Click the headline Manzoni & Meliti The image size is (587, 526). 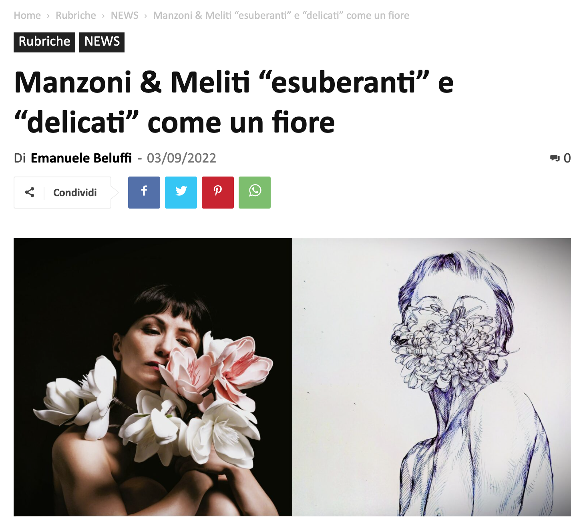(x=234, y=102)
